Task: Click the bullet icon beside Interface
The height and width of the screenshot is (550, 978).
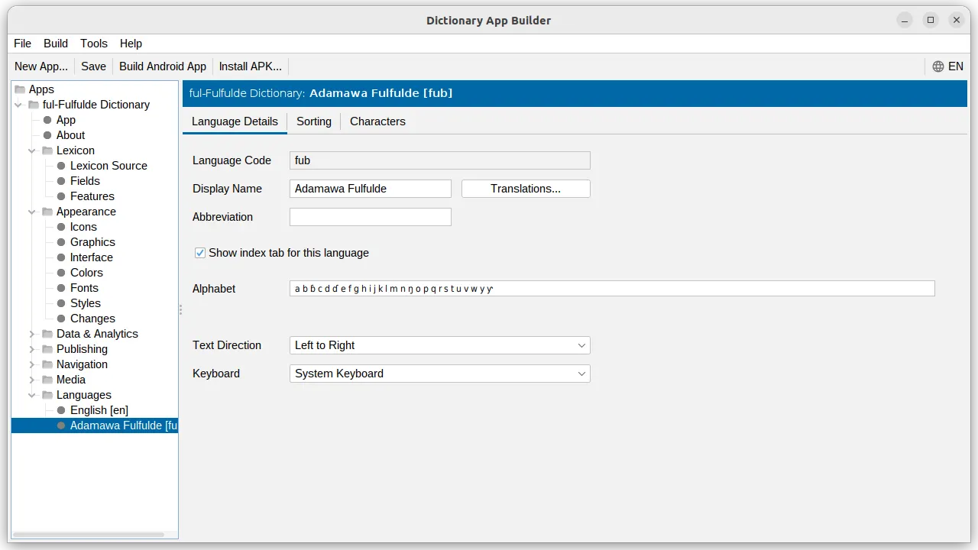Action: [x=61, y=257]
